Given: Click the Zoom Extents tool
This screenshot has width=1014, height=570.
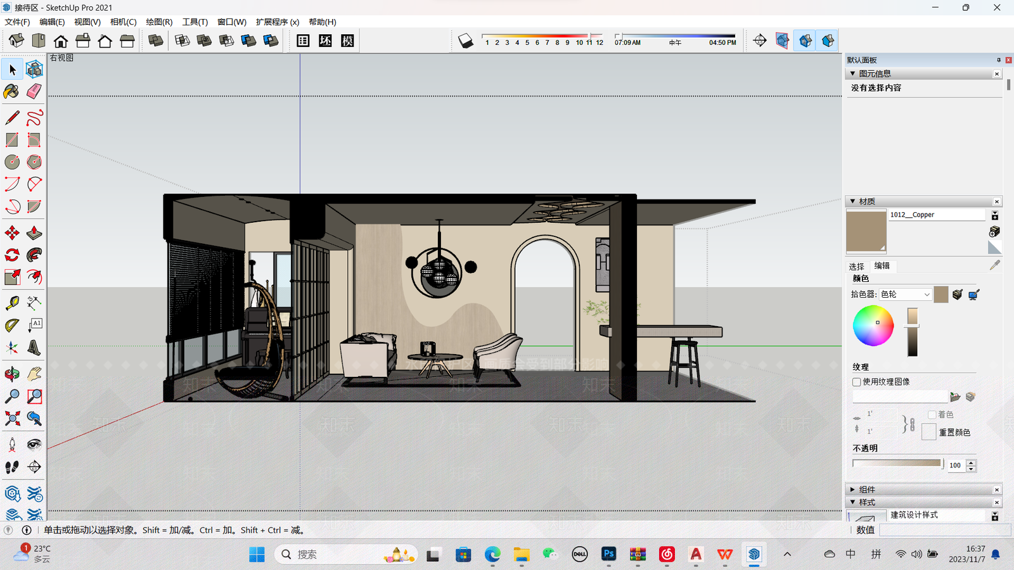Looking at the screenshot, I should 12,419.
